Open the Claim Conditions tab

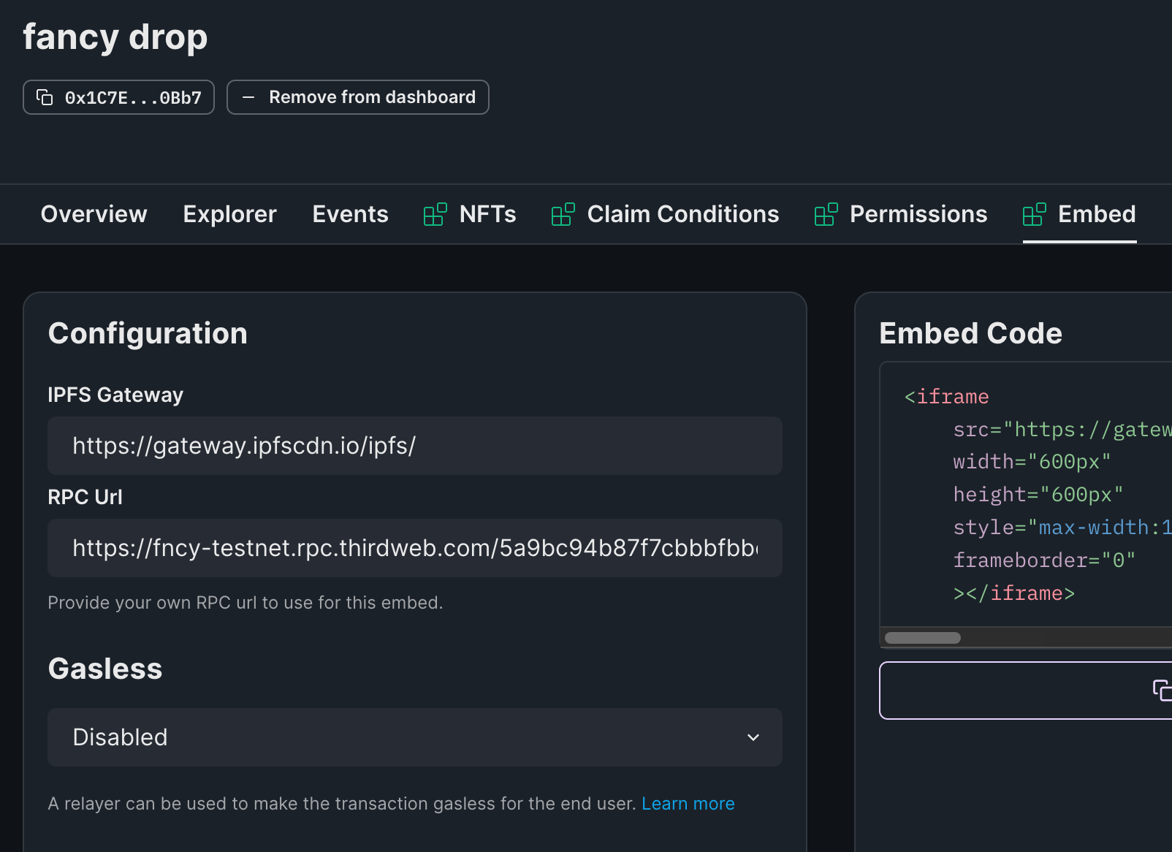682,214
